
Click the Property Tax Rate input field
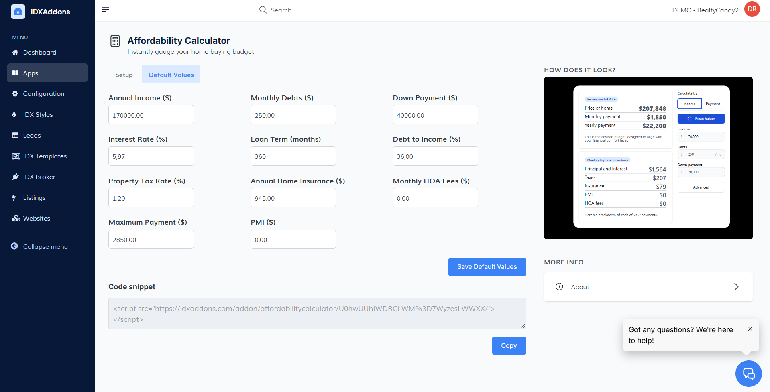[x=151, y=198]
